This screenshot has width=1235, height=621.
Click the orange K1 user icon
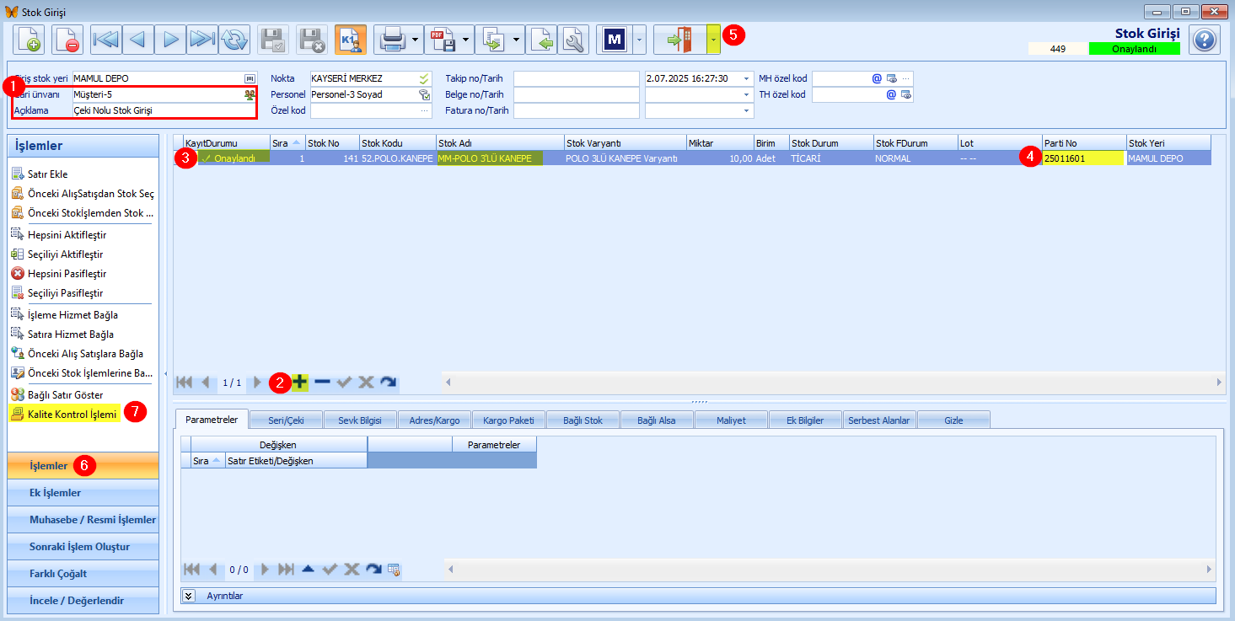[350, 40]
